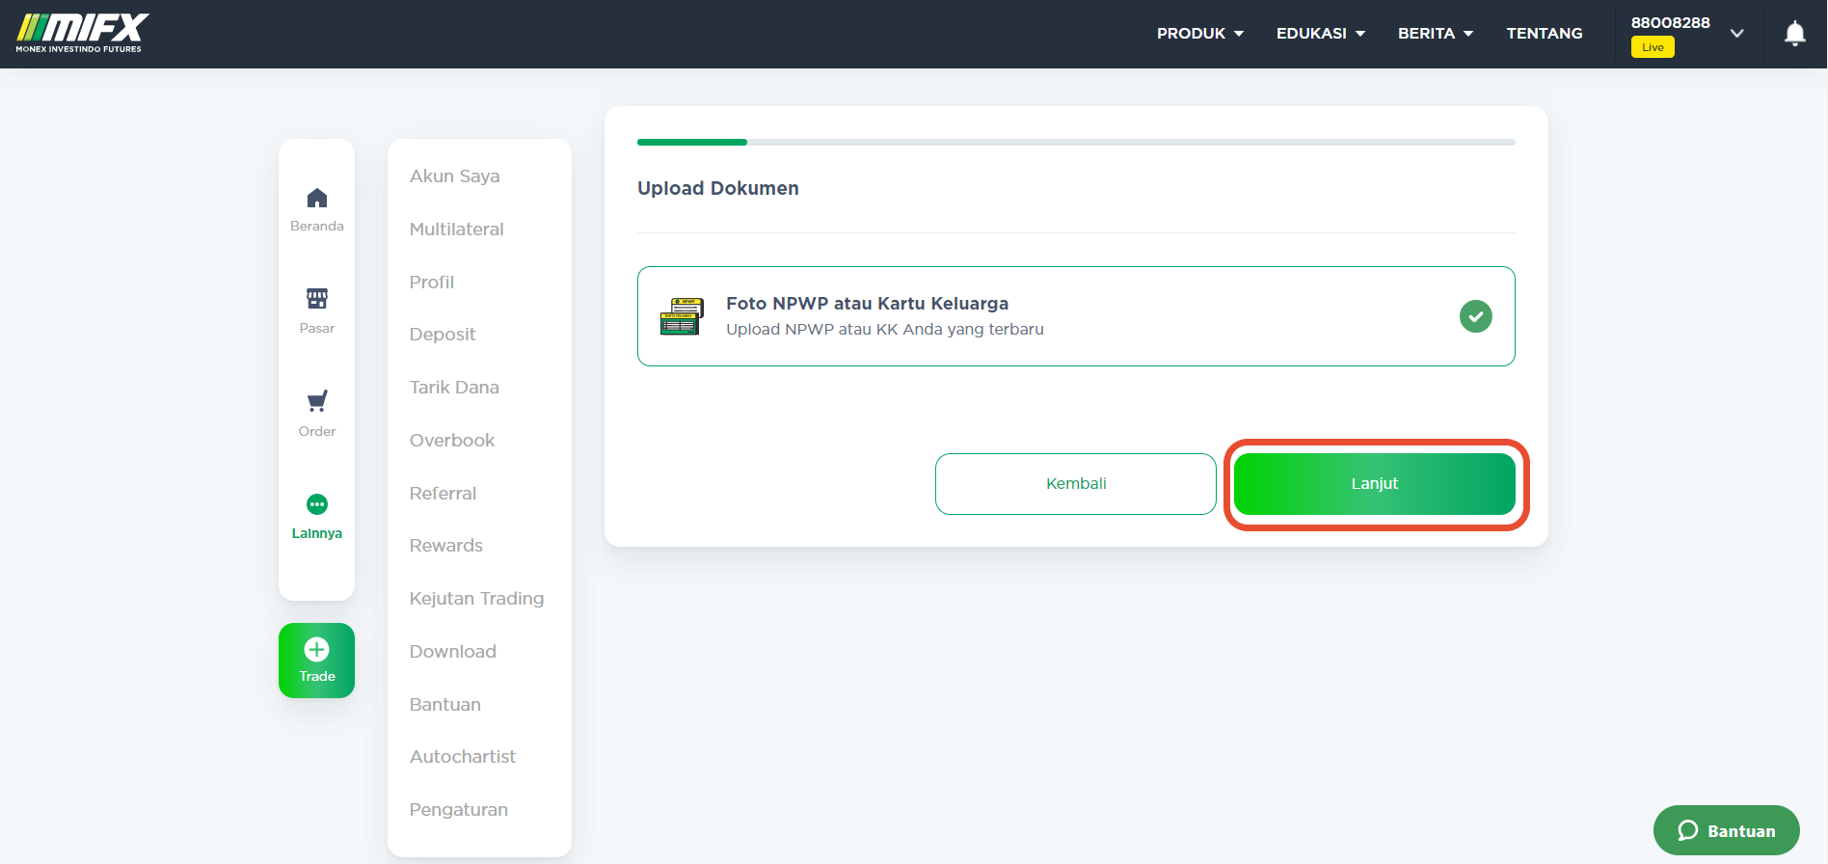The width and height of the screenshot is (1828, 864).
Task: Click the Kembali button
Action: (1076, 484)
